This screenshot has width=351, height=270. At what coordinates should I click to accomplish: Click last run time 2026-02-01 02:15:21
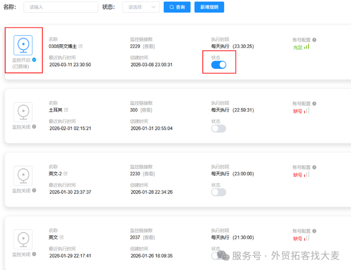70,128
